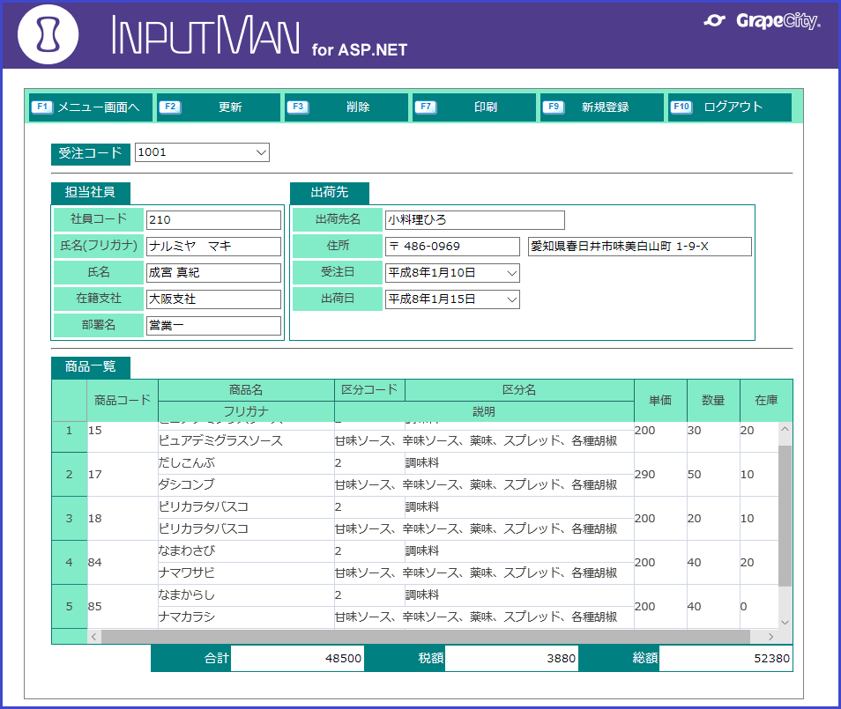Select row header 4 in grid
The image size is (841, 709).
pos(69,562)
